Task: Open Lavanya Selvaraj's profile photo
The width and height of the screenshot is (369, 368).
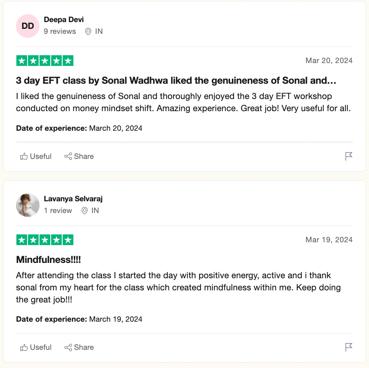Action: coord(28,205)
